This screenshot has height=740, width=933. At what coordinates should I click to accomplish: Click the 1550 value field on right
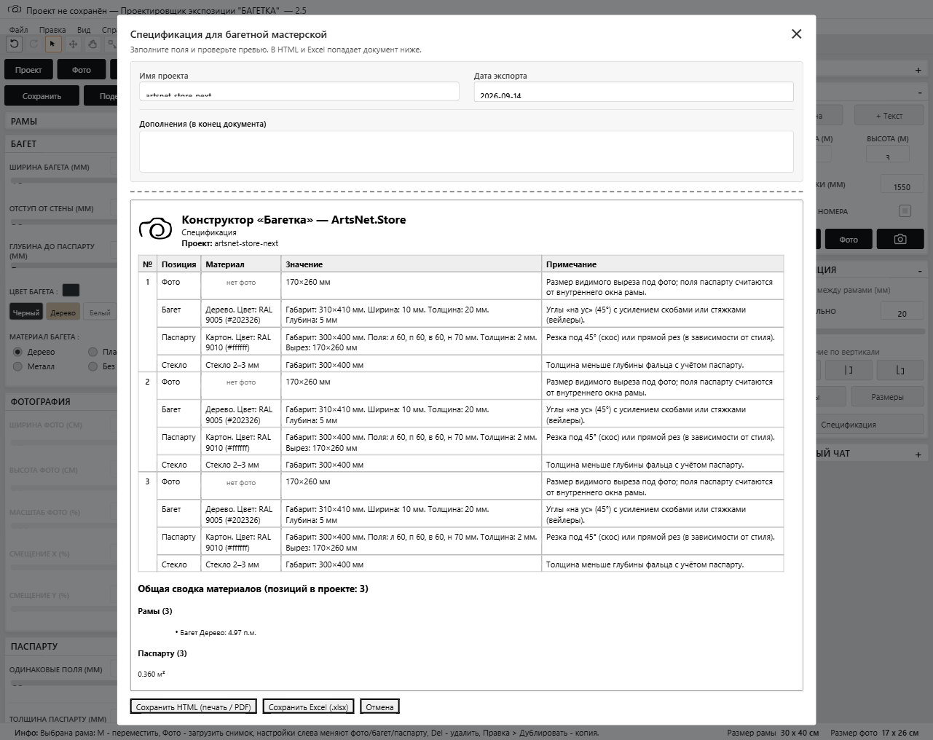[902, 184]
